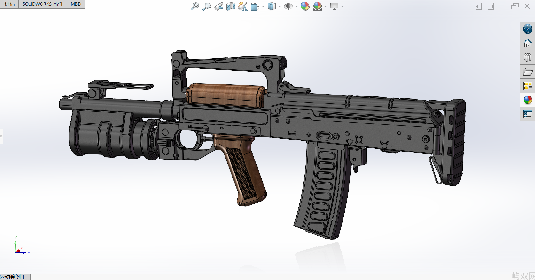Click the View Orientation cube icon

[x=255, y=6]
